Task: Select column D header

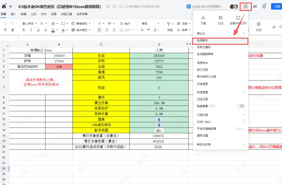Action: click(x=159, y=44)
